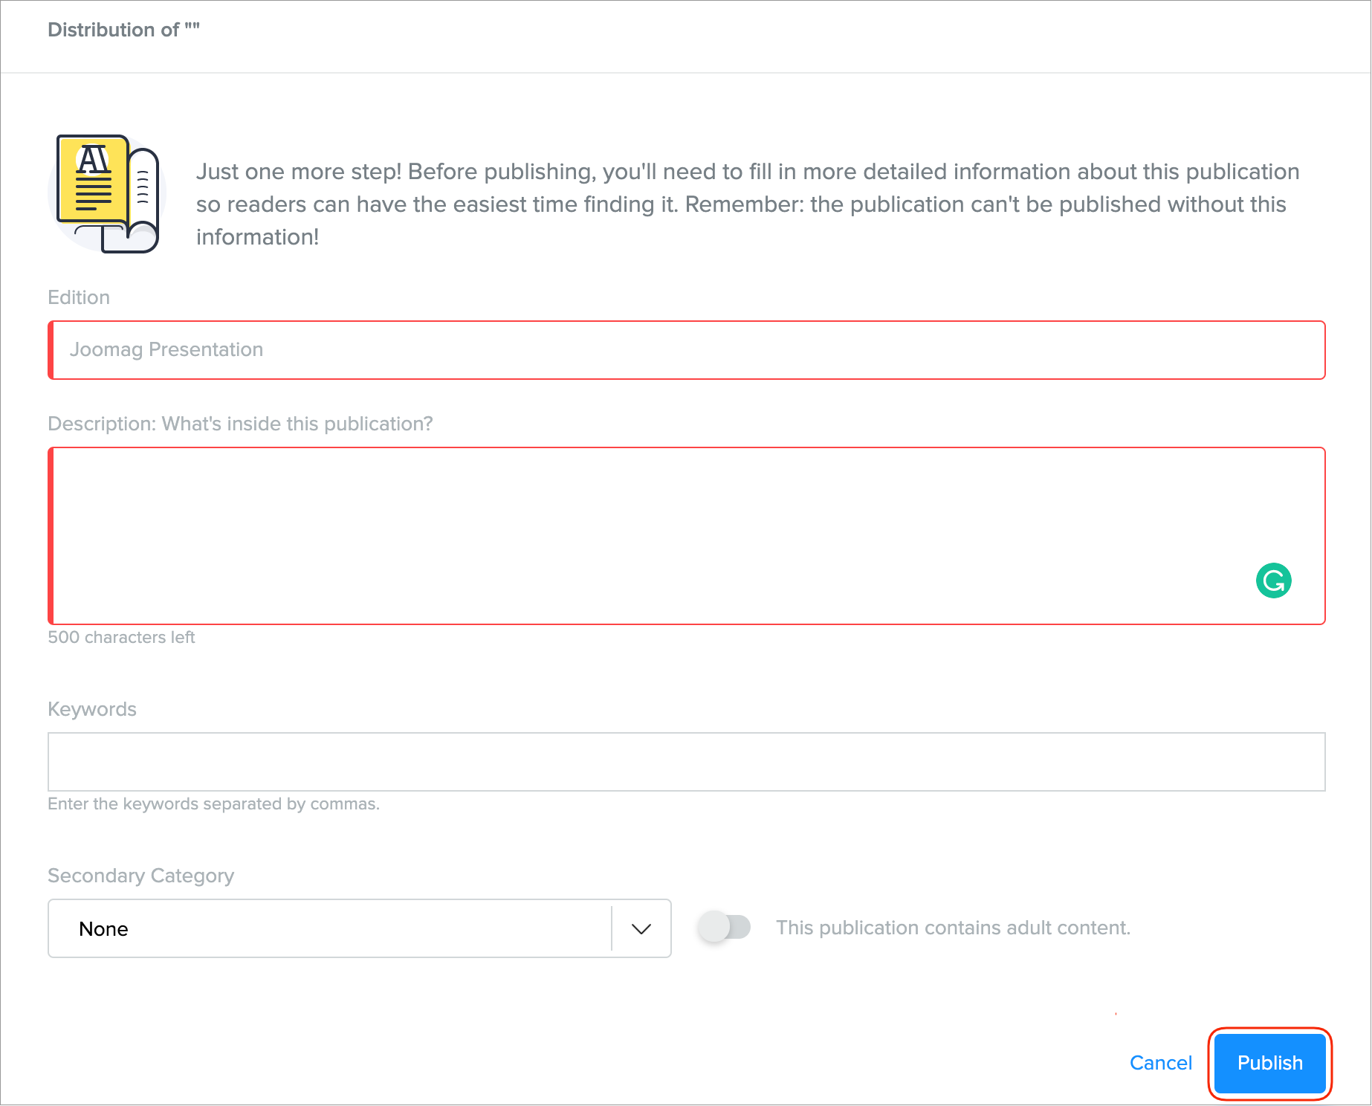
Task: Click the Cancel link
Action: (x=1160, y=1063)
